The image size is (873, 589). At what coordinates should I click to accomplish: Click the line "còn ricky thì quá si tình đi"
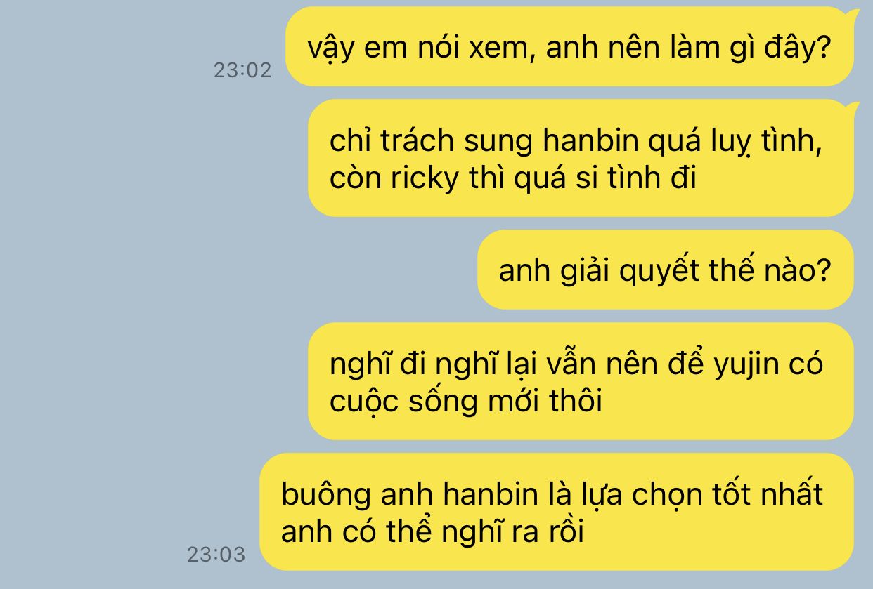(x=513, y=178)
